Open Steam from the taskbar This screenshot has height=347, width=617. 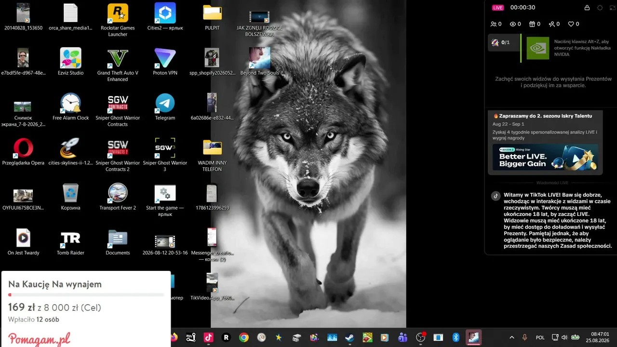pyautogui.click(x=349, y=337)
